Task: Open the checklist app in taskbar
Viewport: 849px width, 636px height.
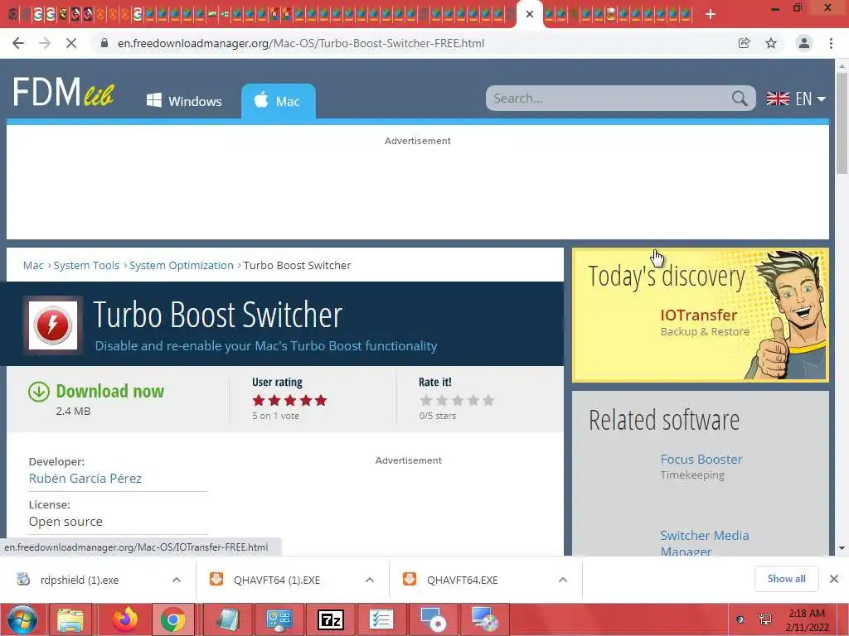Action: click(381, 619)
